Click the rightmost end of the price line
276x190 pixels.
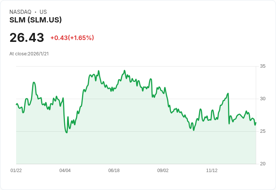click(x=256, y=123)
